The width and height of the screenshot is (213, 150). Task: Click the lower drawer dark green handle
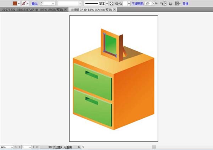coord(92,100)
